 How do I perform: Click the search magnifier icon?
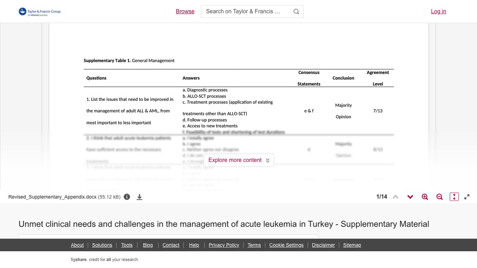tap(296, 12)
